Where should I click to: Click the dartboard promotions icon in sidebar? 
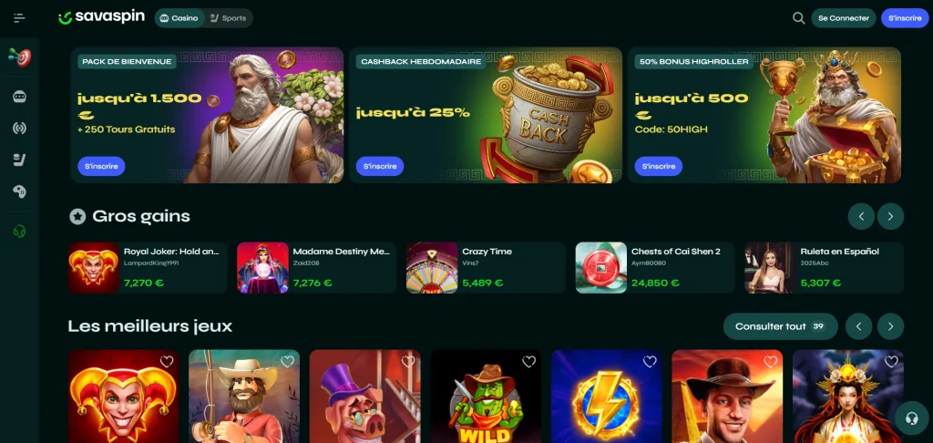click(20, 57)
